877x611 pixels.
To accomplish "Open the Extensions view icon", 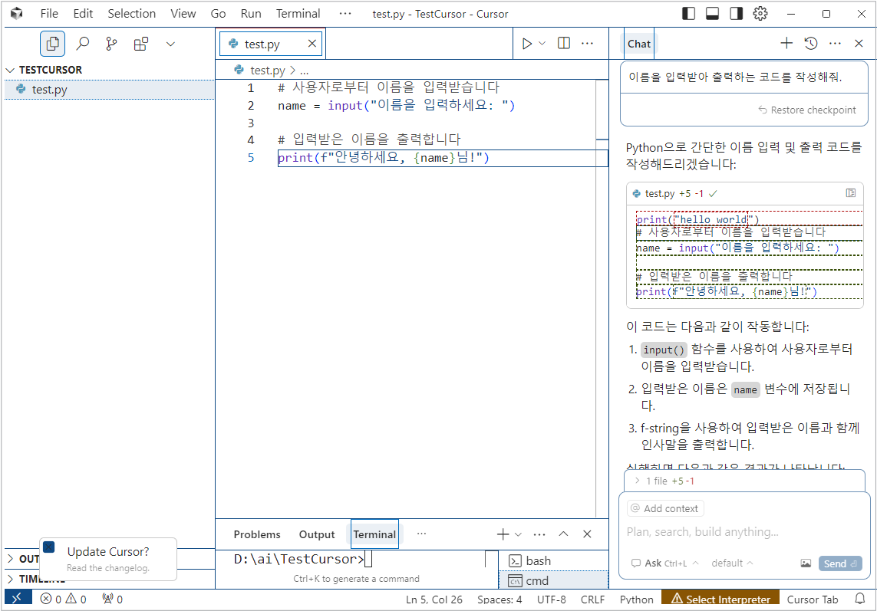I will pos(141,44).
